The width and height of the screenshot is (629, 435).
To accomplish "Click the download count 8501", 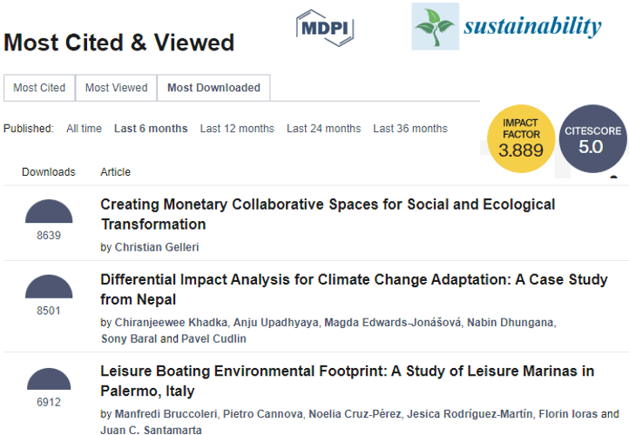I will tap(49, 311).
